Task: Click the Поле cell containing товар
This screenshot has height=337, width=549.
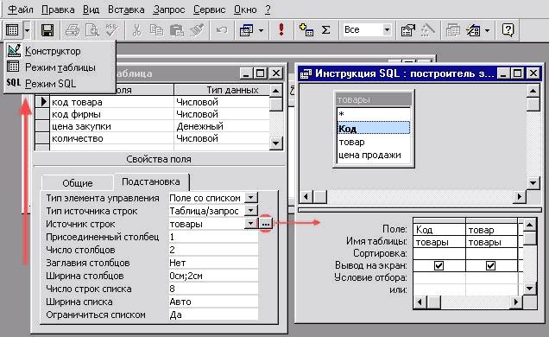Action: (x=491, y=230)
